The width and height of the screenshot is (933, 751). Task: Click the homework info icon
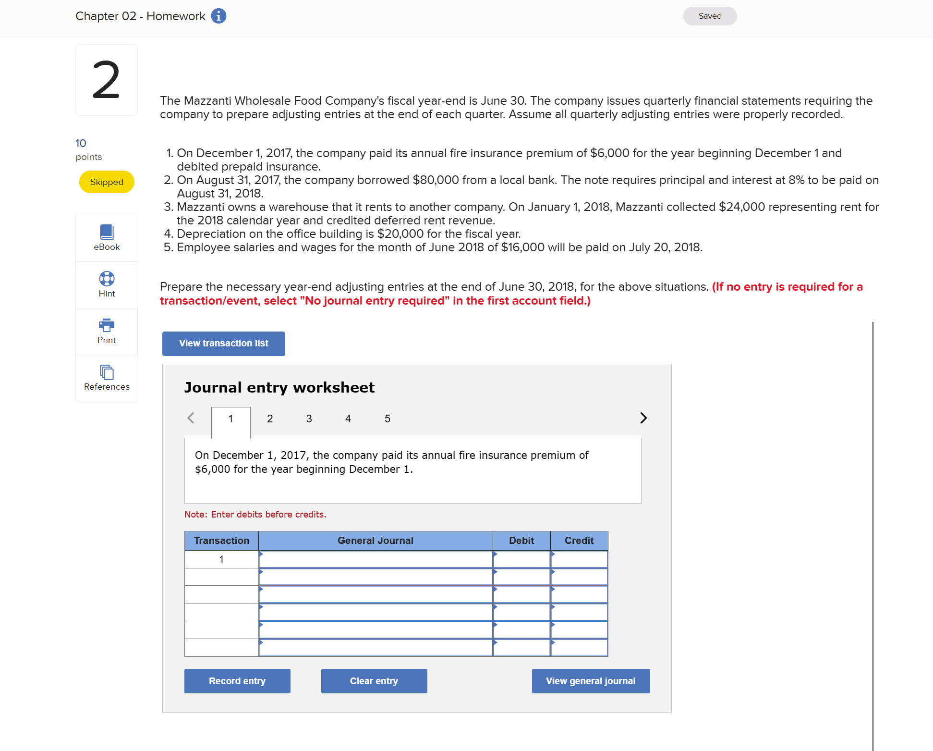click(218, 16)
